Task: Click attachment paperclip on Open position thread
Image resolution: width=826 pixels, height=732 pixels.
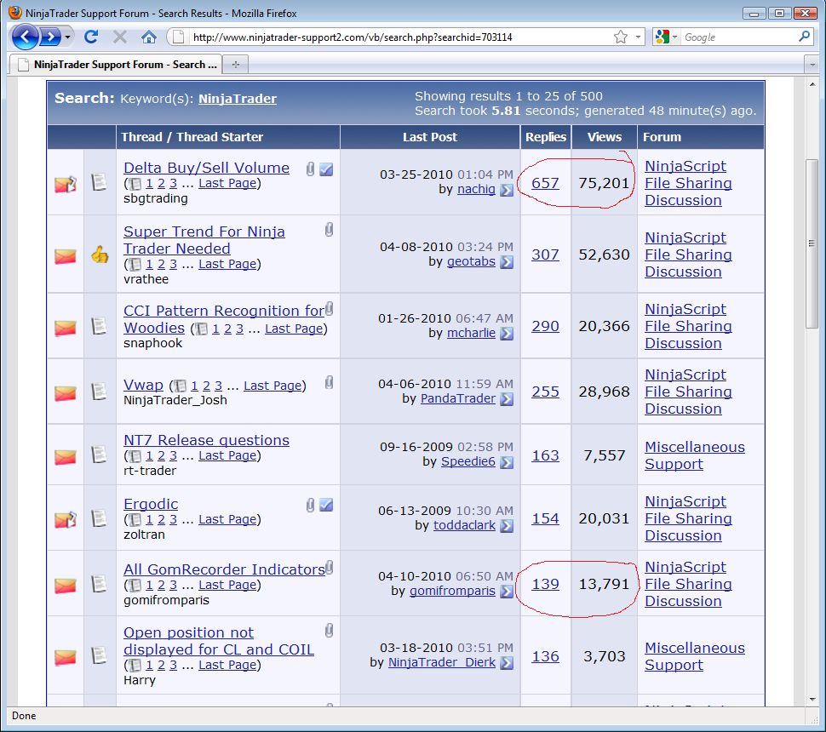Action: click(329, 631)
